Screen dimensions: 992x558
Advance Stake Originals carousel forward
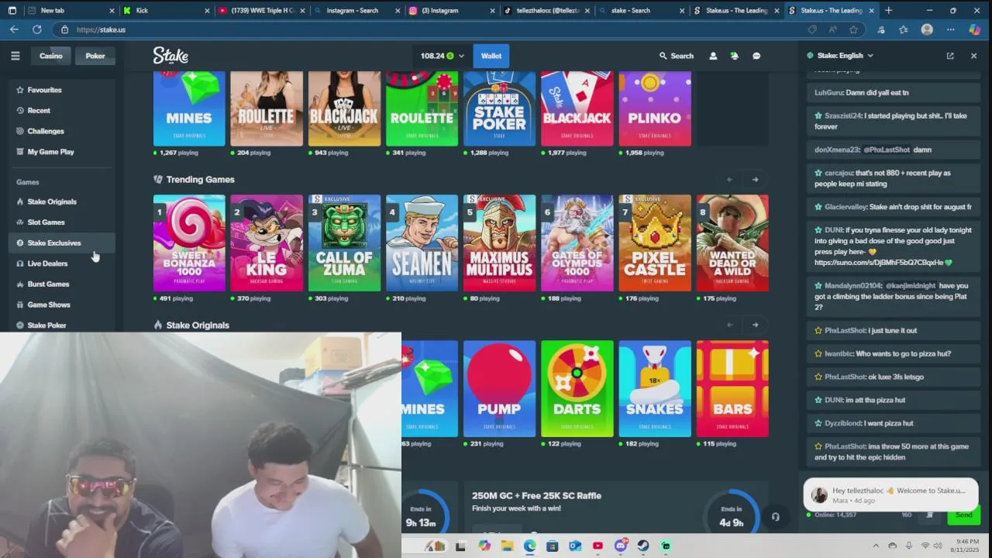point(755,325)
